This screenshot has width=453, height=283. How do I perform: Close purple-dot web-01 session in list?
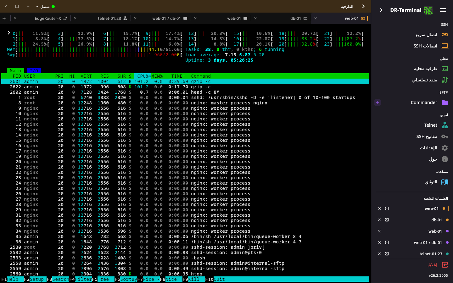pos(379,231)
